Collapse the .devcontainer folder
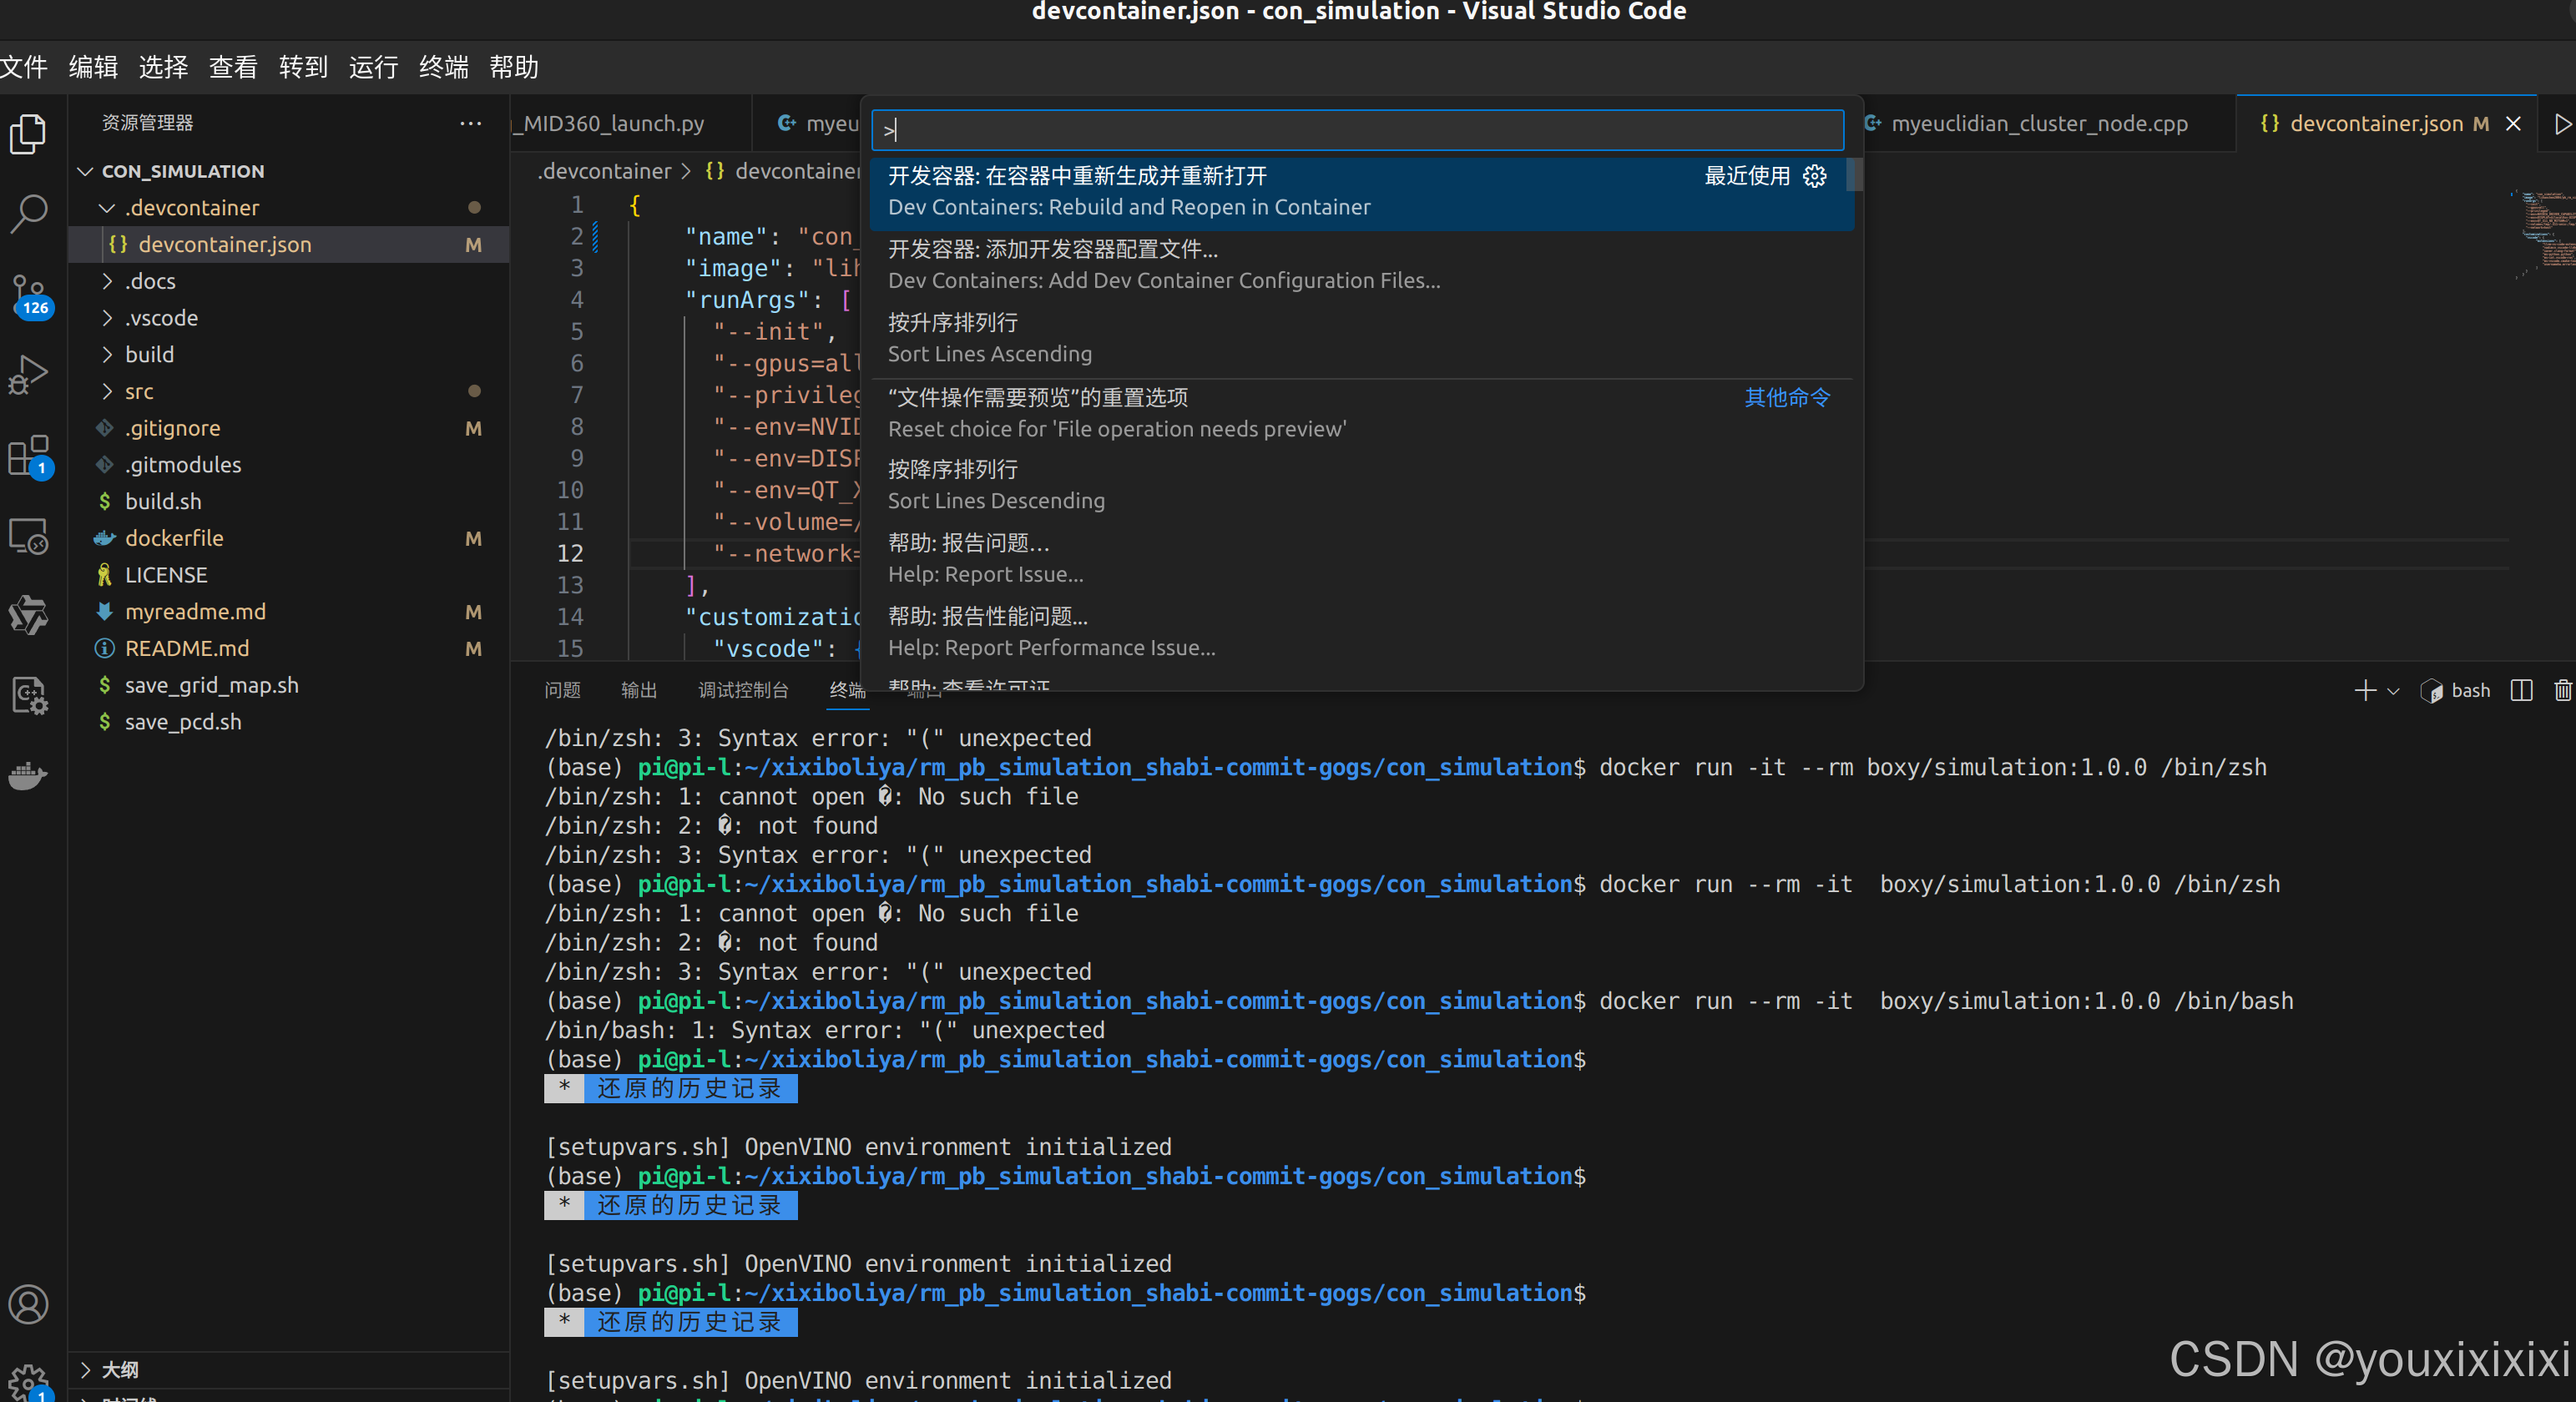This screenshot has height=1402, width=2576. click(107, 208)
